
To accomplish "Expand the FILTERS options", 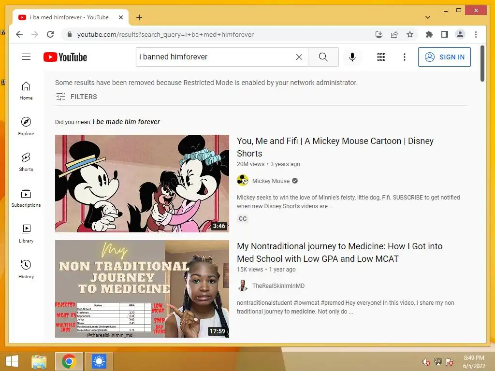I will coord(76,97).
